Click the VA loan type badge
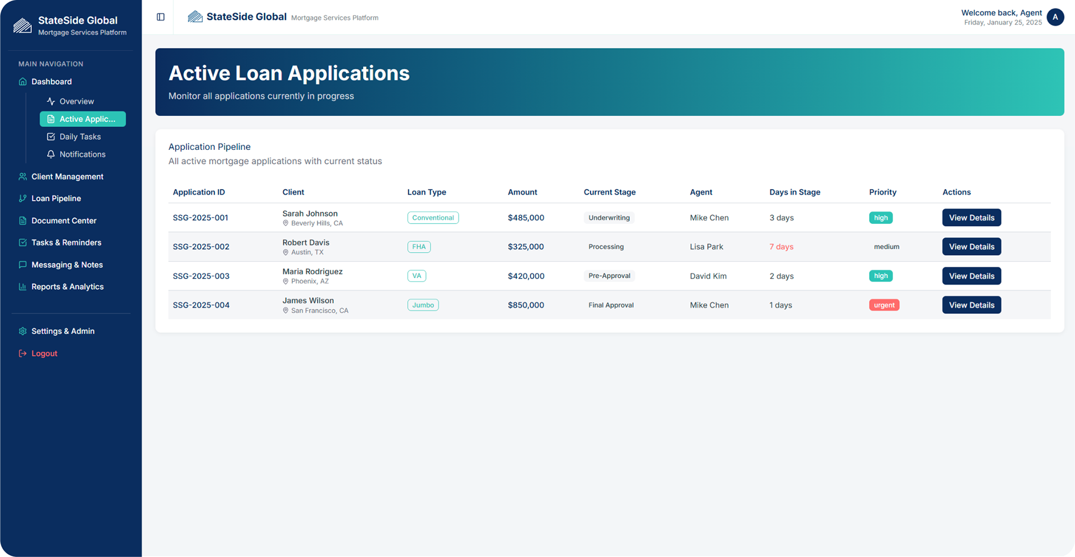The image size is (1075, 557). 417,276
